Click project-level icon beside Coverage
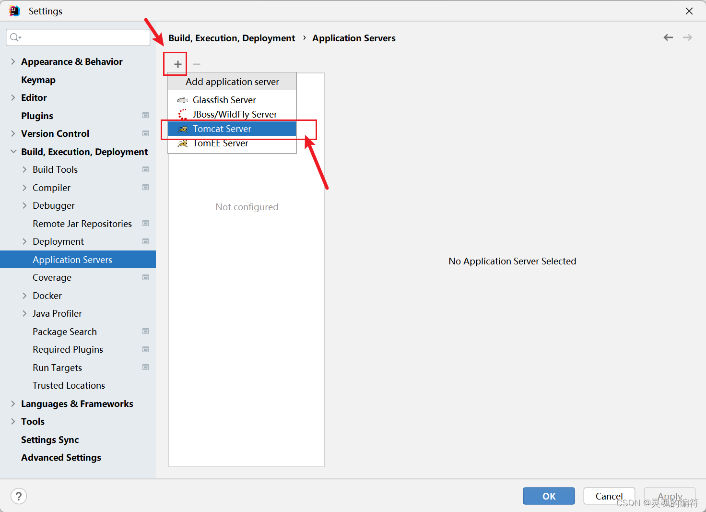 point(146,277)
